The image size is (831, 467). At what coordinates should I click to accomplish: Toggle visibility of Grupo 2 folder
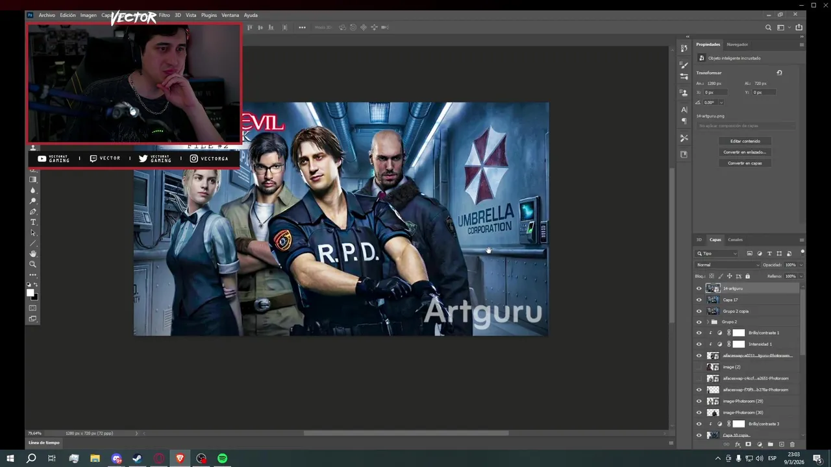coord(699,322)
